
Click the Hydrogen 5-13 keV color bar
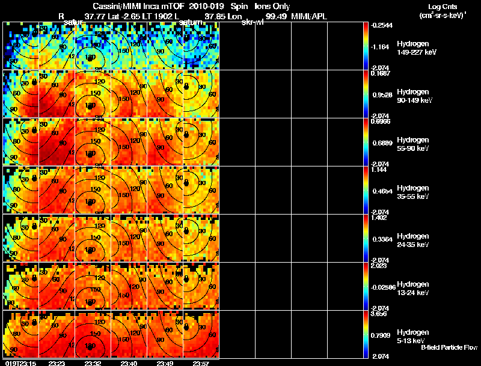(x=366, y=334)
